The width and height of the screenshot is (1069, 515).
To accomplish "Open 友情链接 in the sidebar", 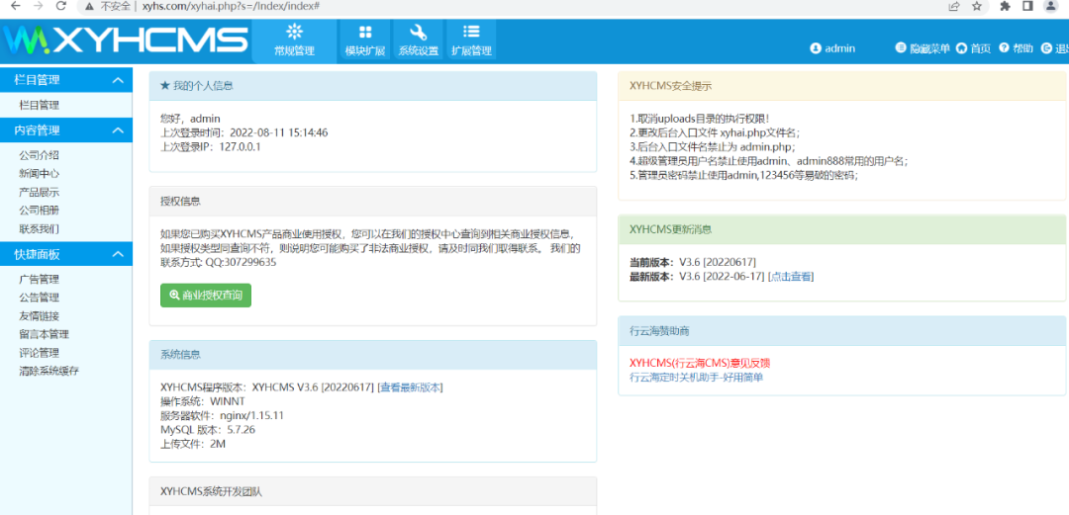I will point(39,316).
